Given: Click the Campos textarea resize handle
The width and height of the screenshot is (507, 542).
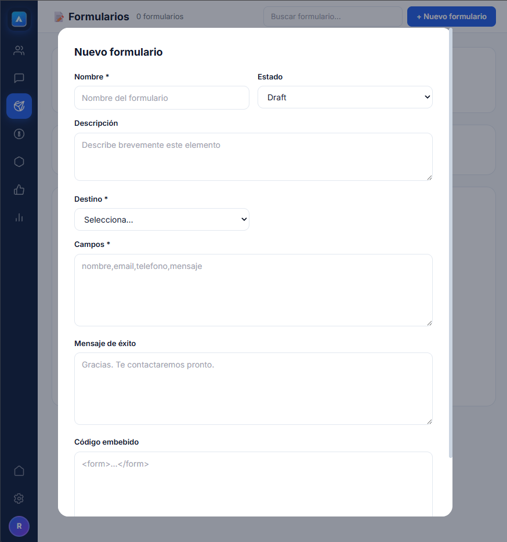Looking at the screenshot, I should pyautogui.click(x=429, y=323).
